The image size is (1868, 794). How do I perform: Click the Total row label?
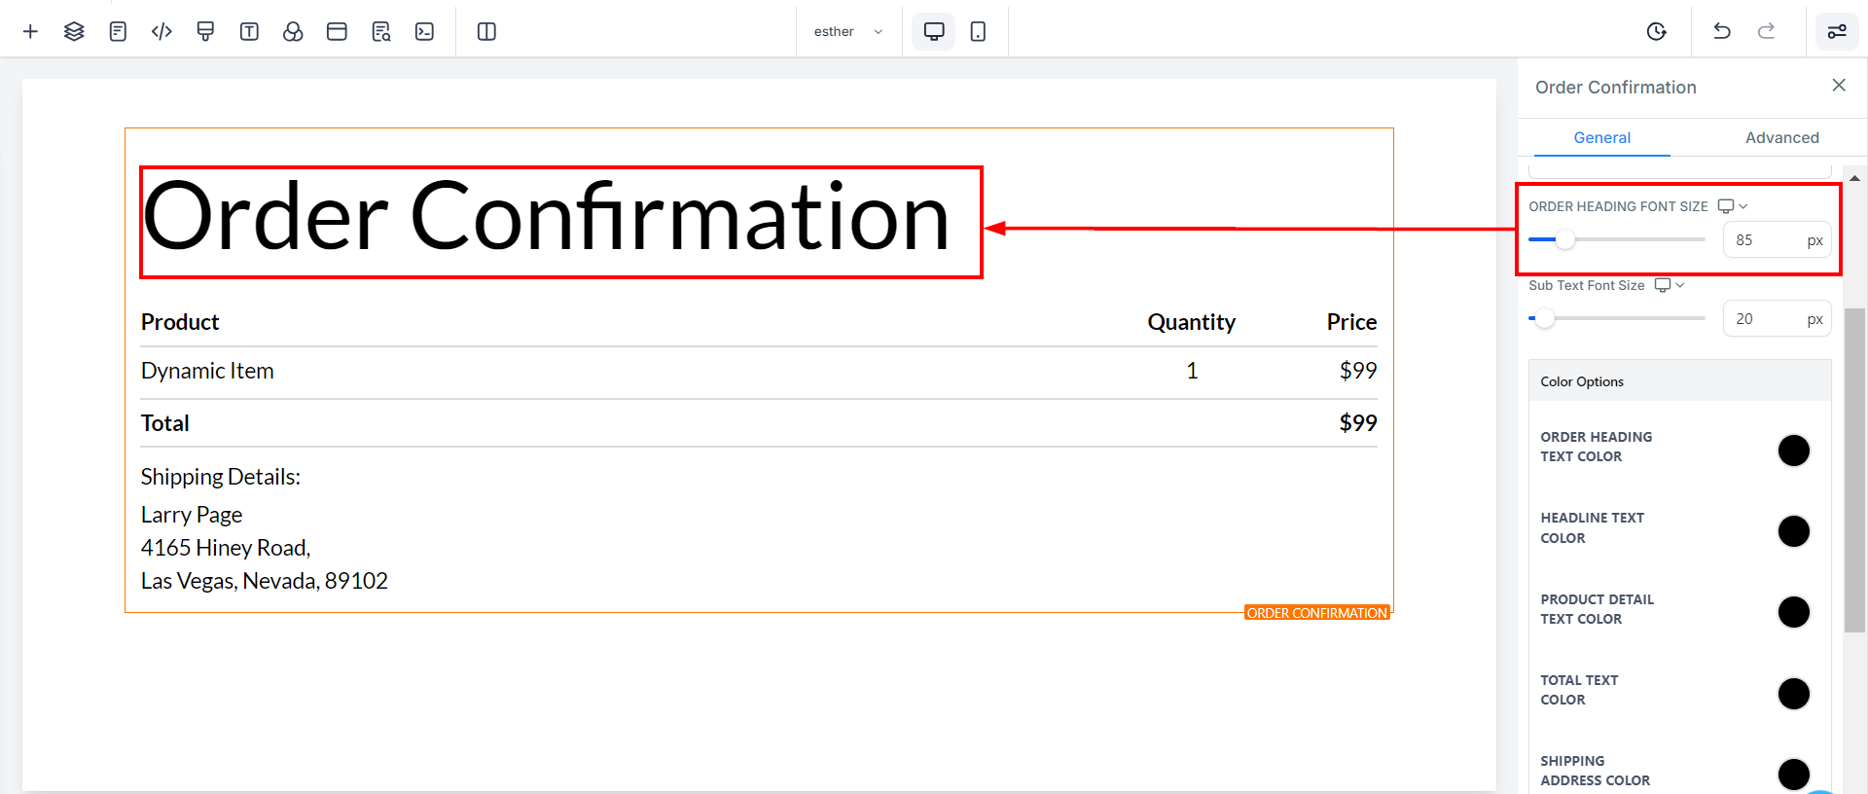tap(165, 423)
